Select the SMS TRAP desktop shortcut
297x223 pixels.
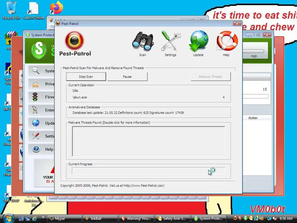(11, 194)
